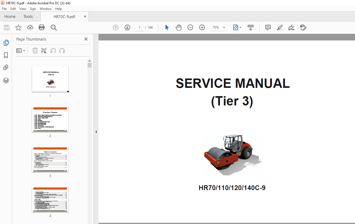Rotate page counterclockwise
The height and width of the screenshot is (224, 355).
point(53,51)
